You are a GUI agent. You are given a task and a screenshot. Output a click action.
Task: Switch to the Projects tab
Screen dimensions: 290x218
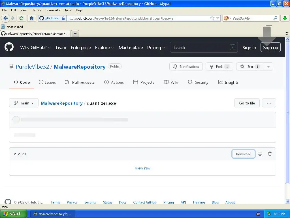(x=144, y=82)
